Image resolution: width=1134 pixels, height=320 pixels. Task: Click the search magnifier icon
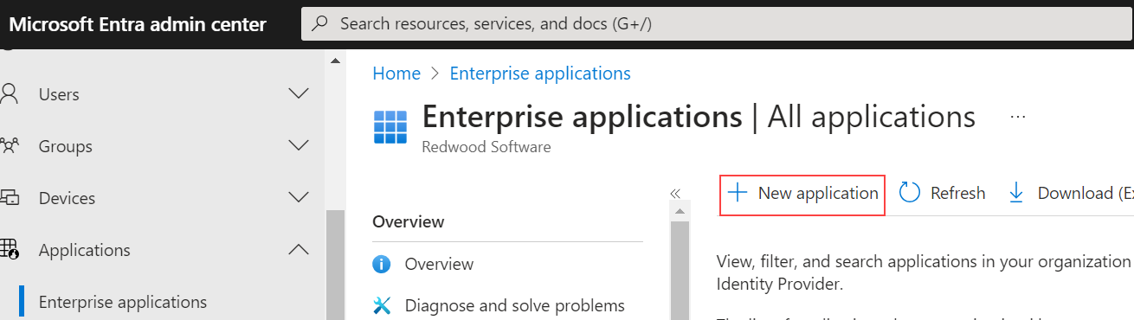[x=320, y=24]
